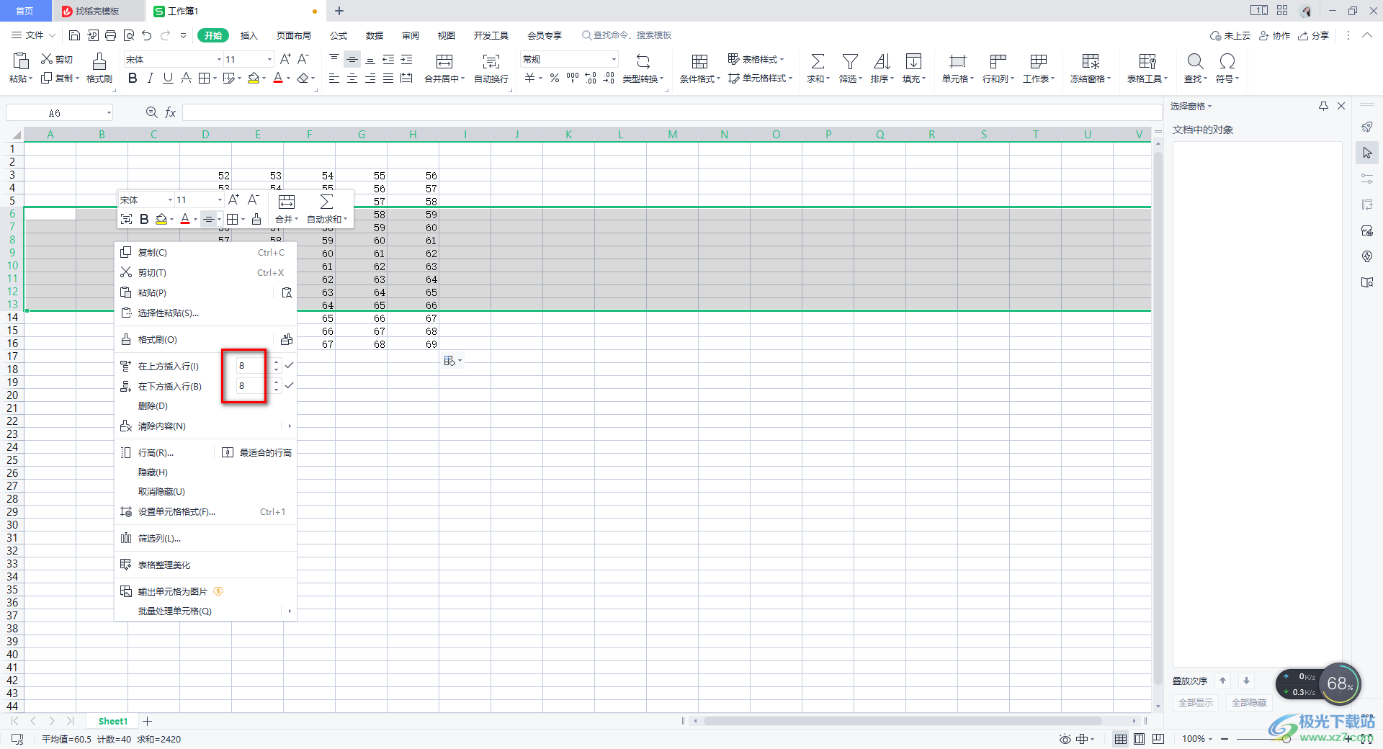Image resolution: width=1383 pixels, height=749 pixels.
Task: Click 最适合的行高 in context menu
Action: pyautogui.click(x=256, y=452)
